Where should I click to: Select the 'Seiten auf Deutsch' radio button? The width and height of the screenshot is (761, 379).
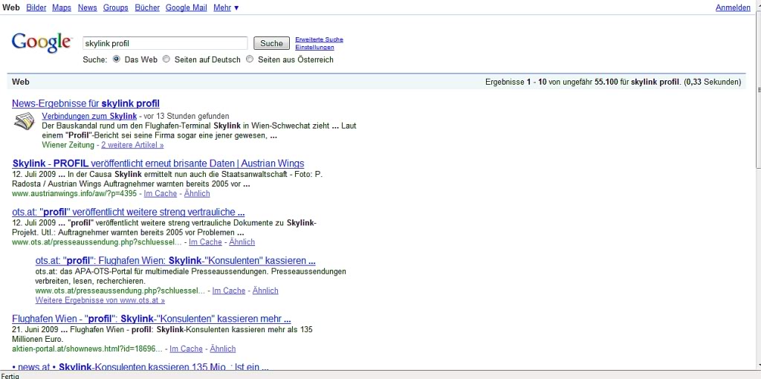(166, 59)
